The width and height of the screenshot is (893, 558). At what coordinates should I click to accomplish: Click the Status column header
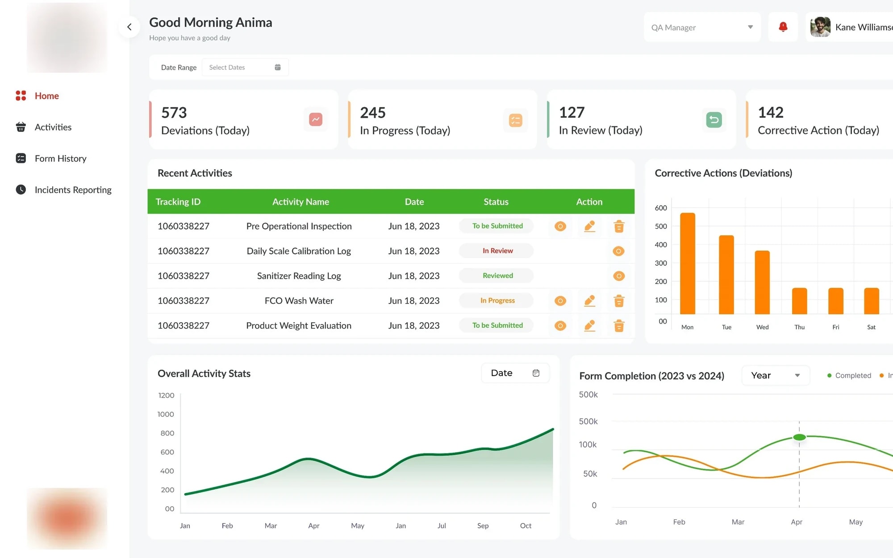tap(496, 202)
